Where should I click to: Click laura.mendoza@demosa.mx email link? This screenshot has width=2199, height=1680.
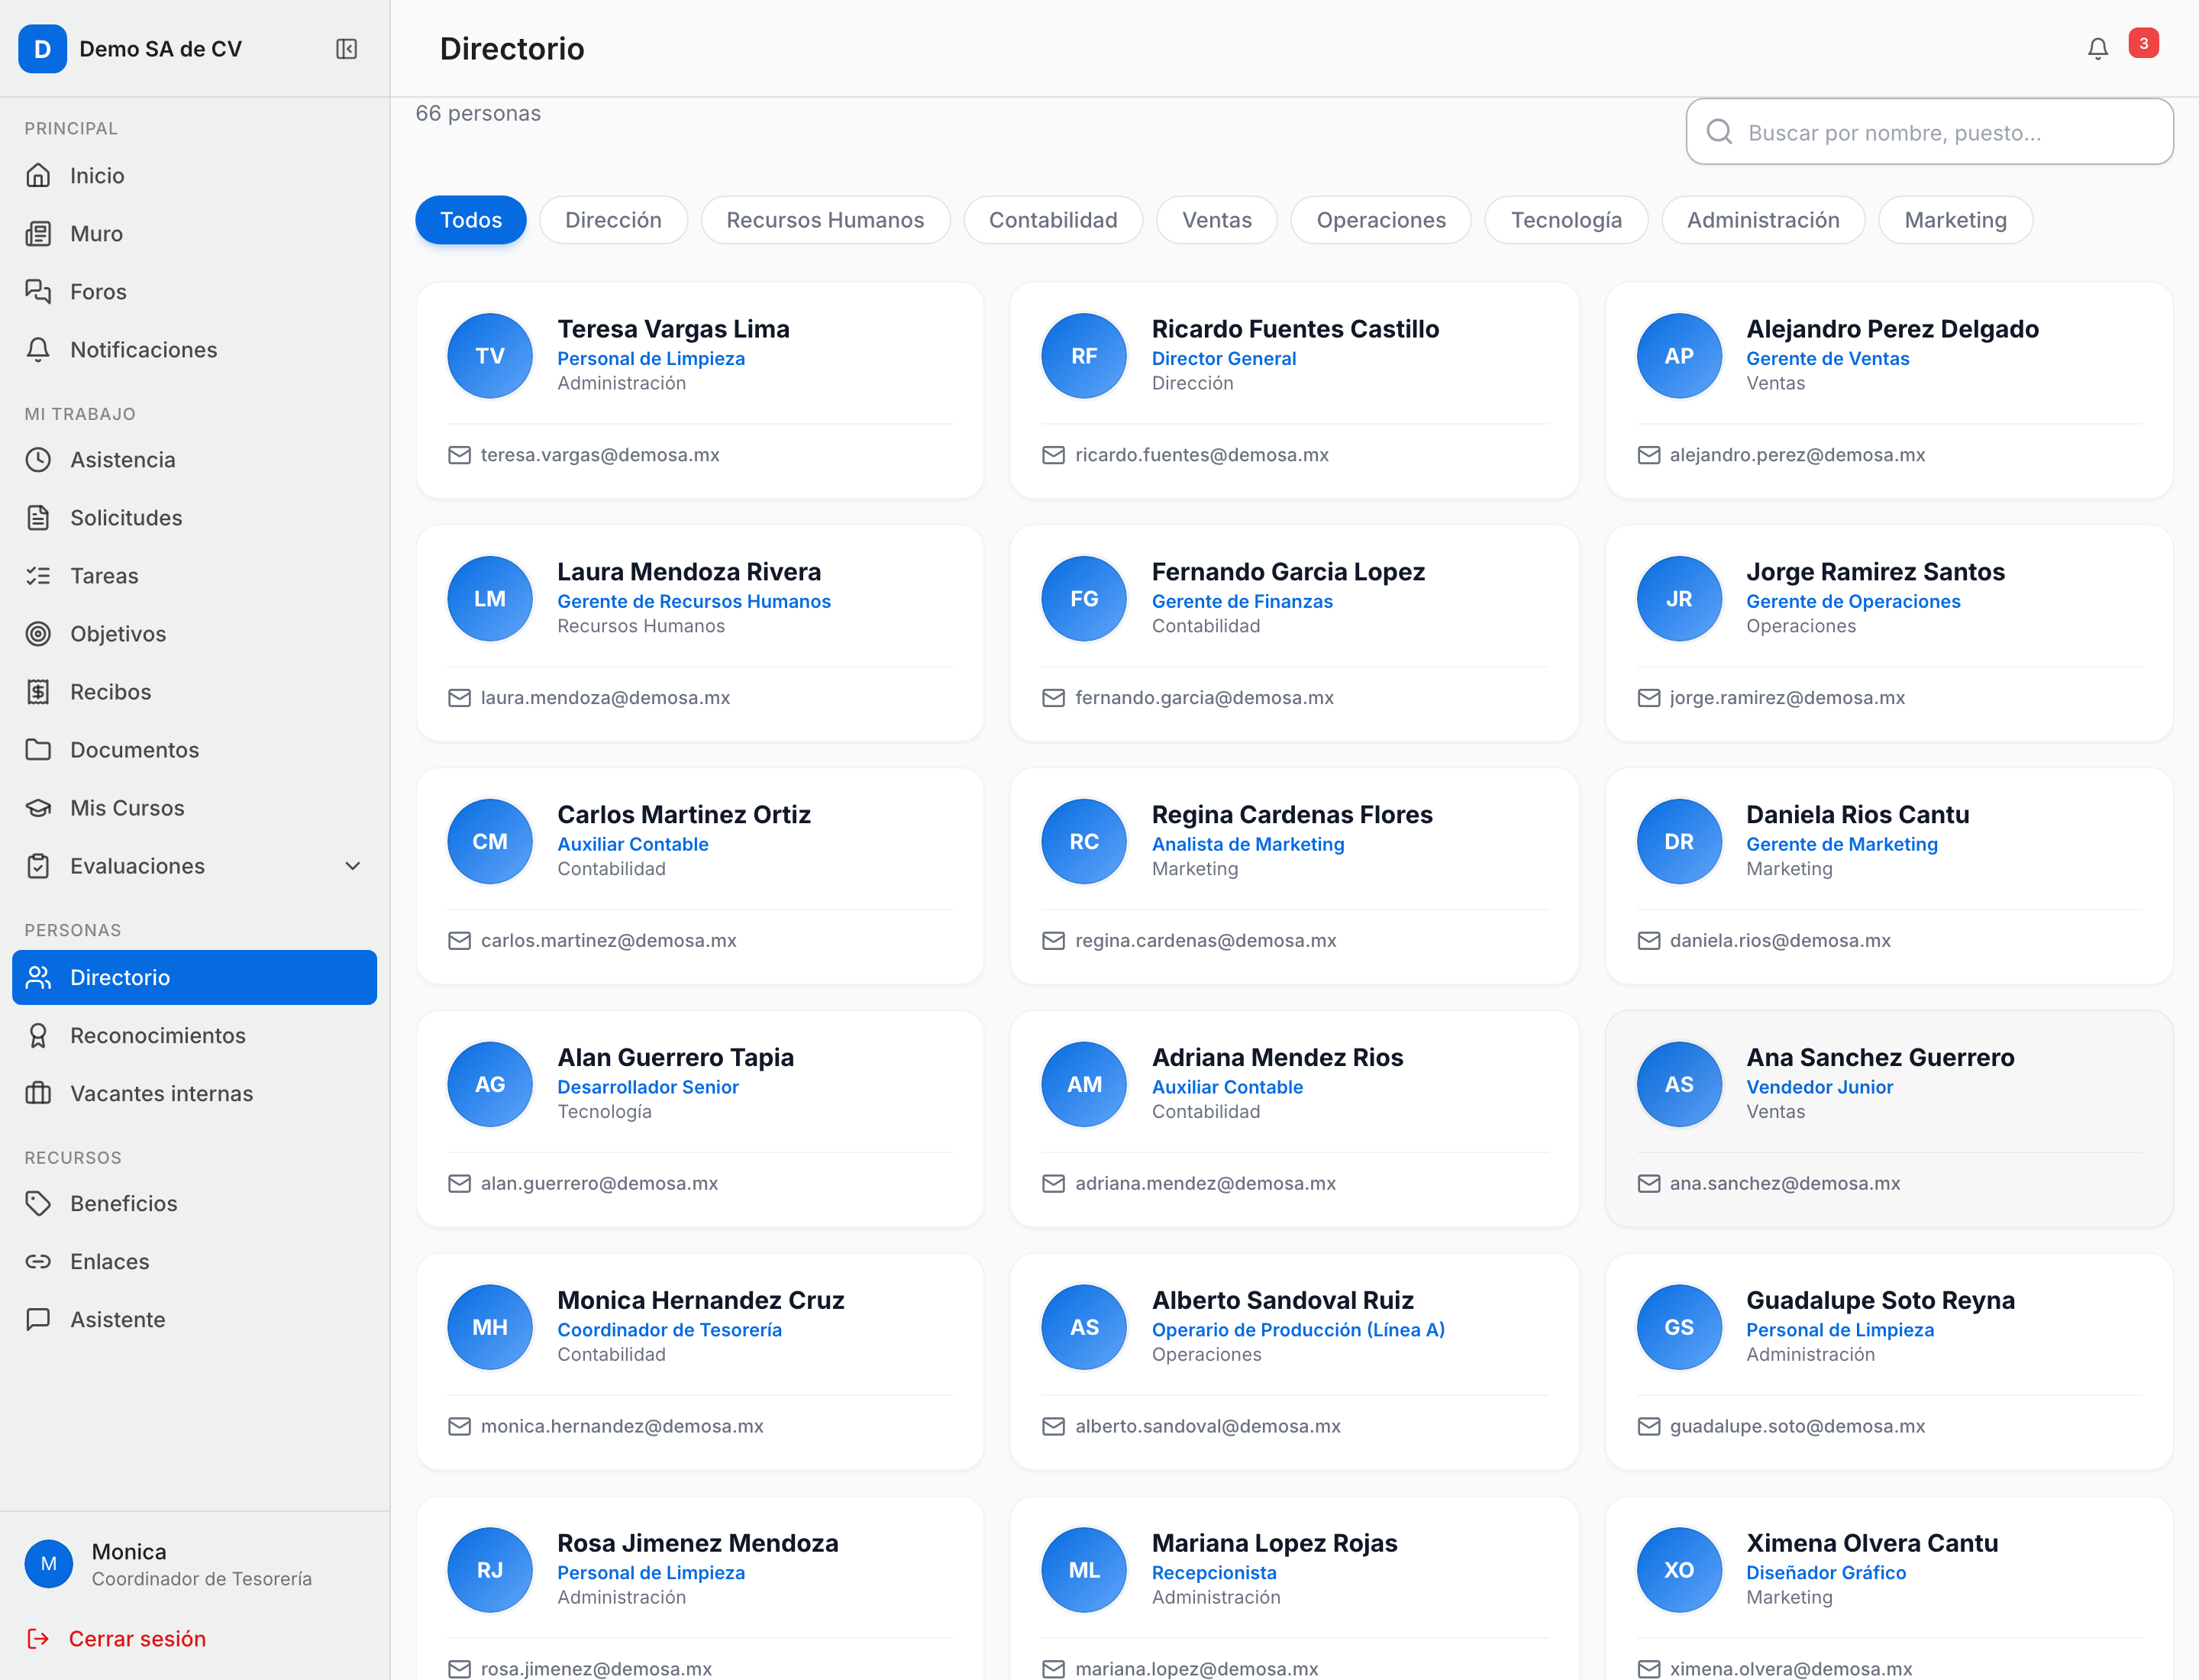point(605,698)
